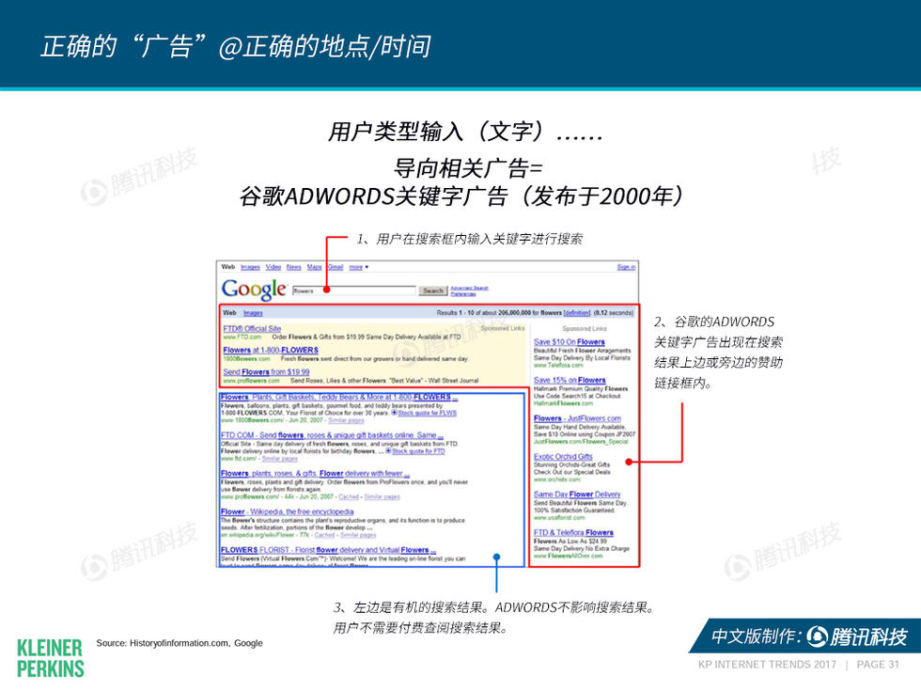
Task: Open Flowers at 1-800-FLOWERS sponsored link
Action: coord(271,350)
